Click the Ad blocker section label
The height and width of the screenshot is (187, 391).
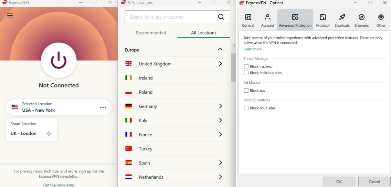(252, 83)
